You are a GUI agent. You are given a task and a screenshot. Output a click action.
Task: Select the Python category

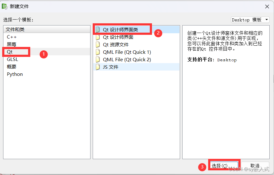tap(47, 74)
